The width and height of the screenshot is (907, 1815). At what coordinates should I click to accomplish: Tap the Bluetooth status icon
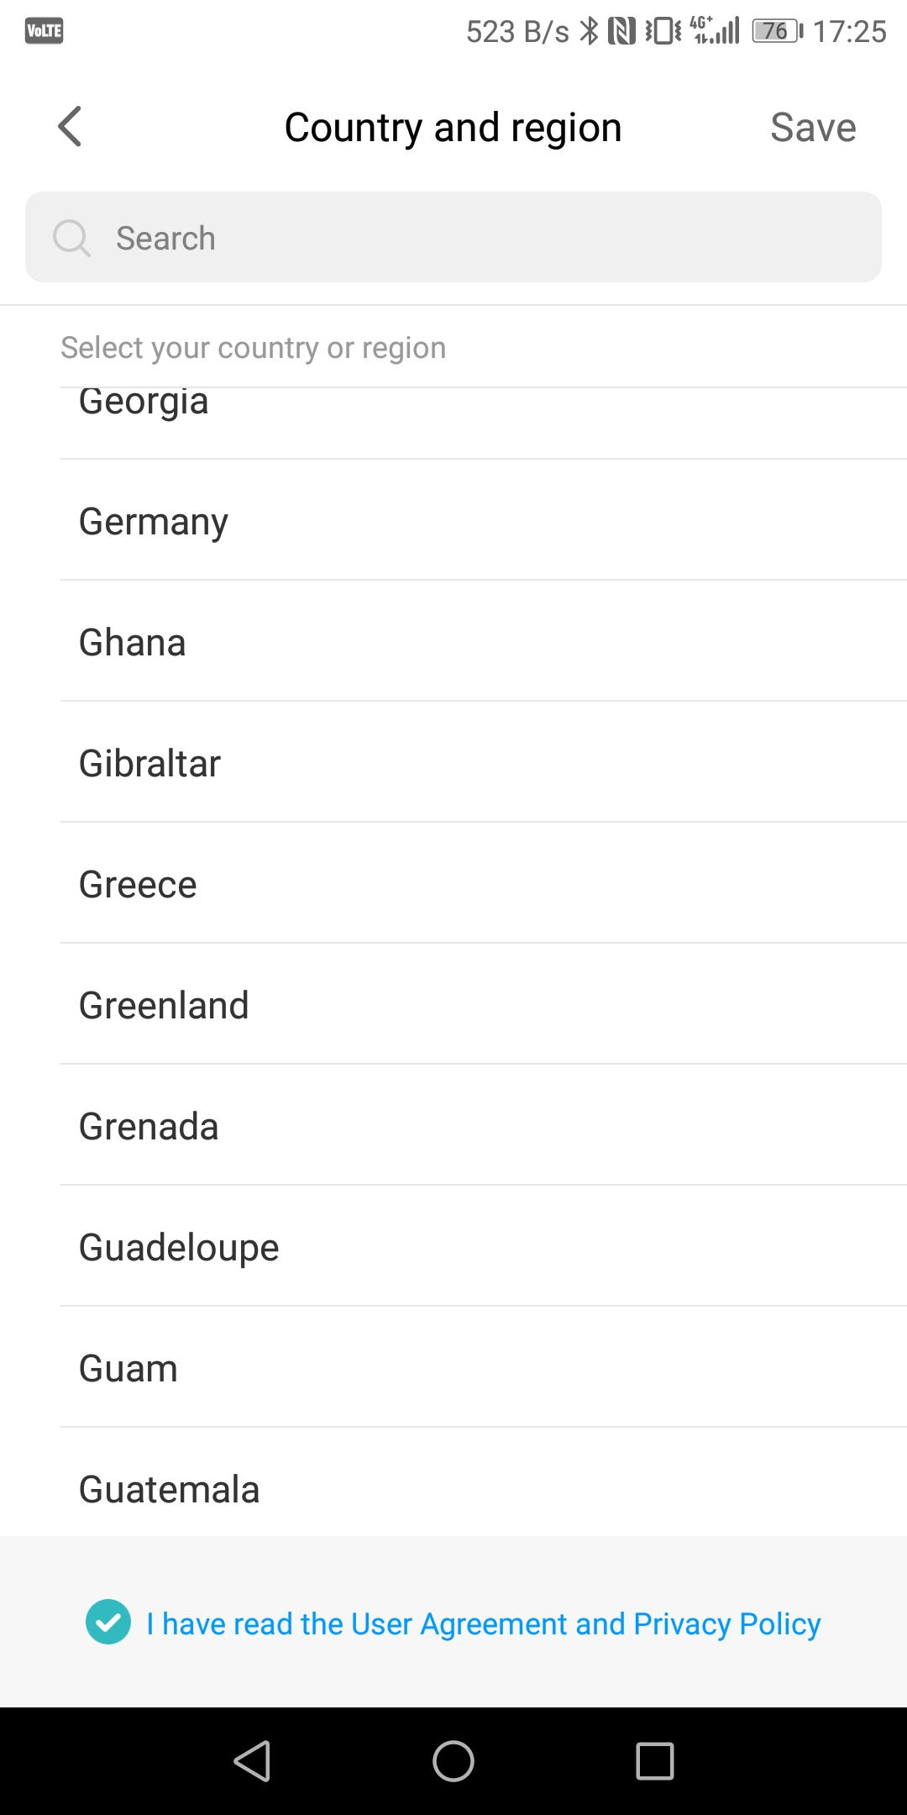[590, 31]
